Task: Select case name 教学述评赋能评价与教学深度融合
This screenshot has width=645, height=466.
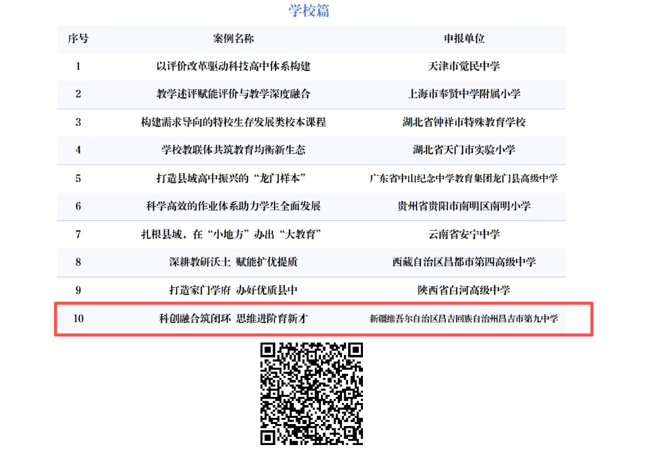Action: [233, 94]
